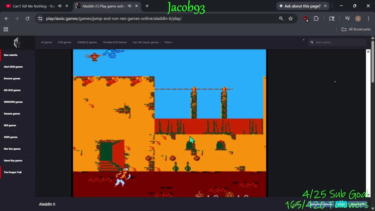This screenshot has height=211, width=375.
Task: Open SNES games in sidebar
Action: (x=11, y=137)
